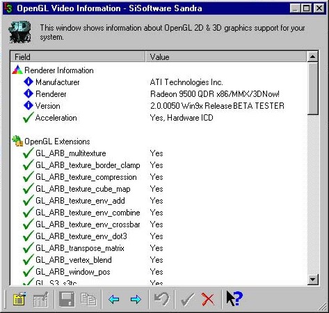
Task: Click the vertical scrollbar thumb
Action: click(313, 89)
